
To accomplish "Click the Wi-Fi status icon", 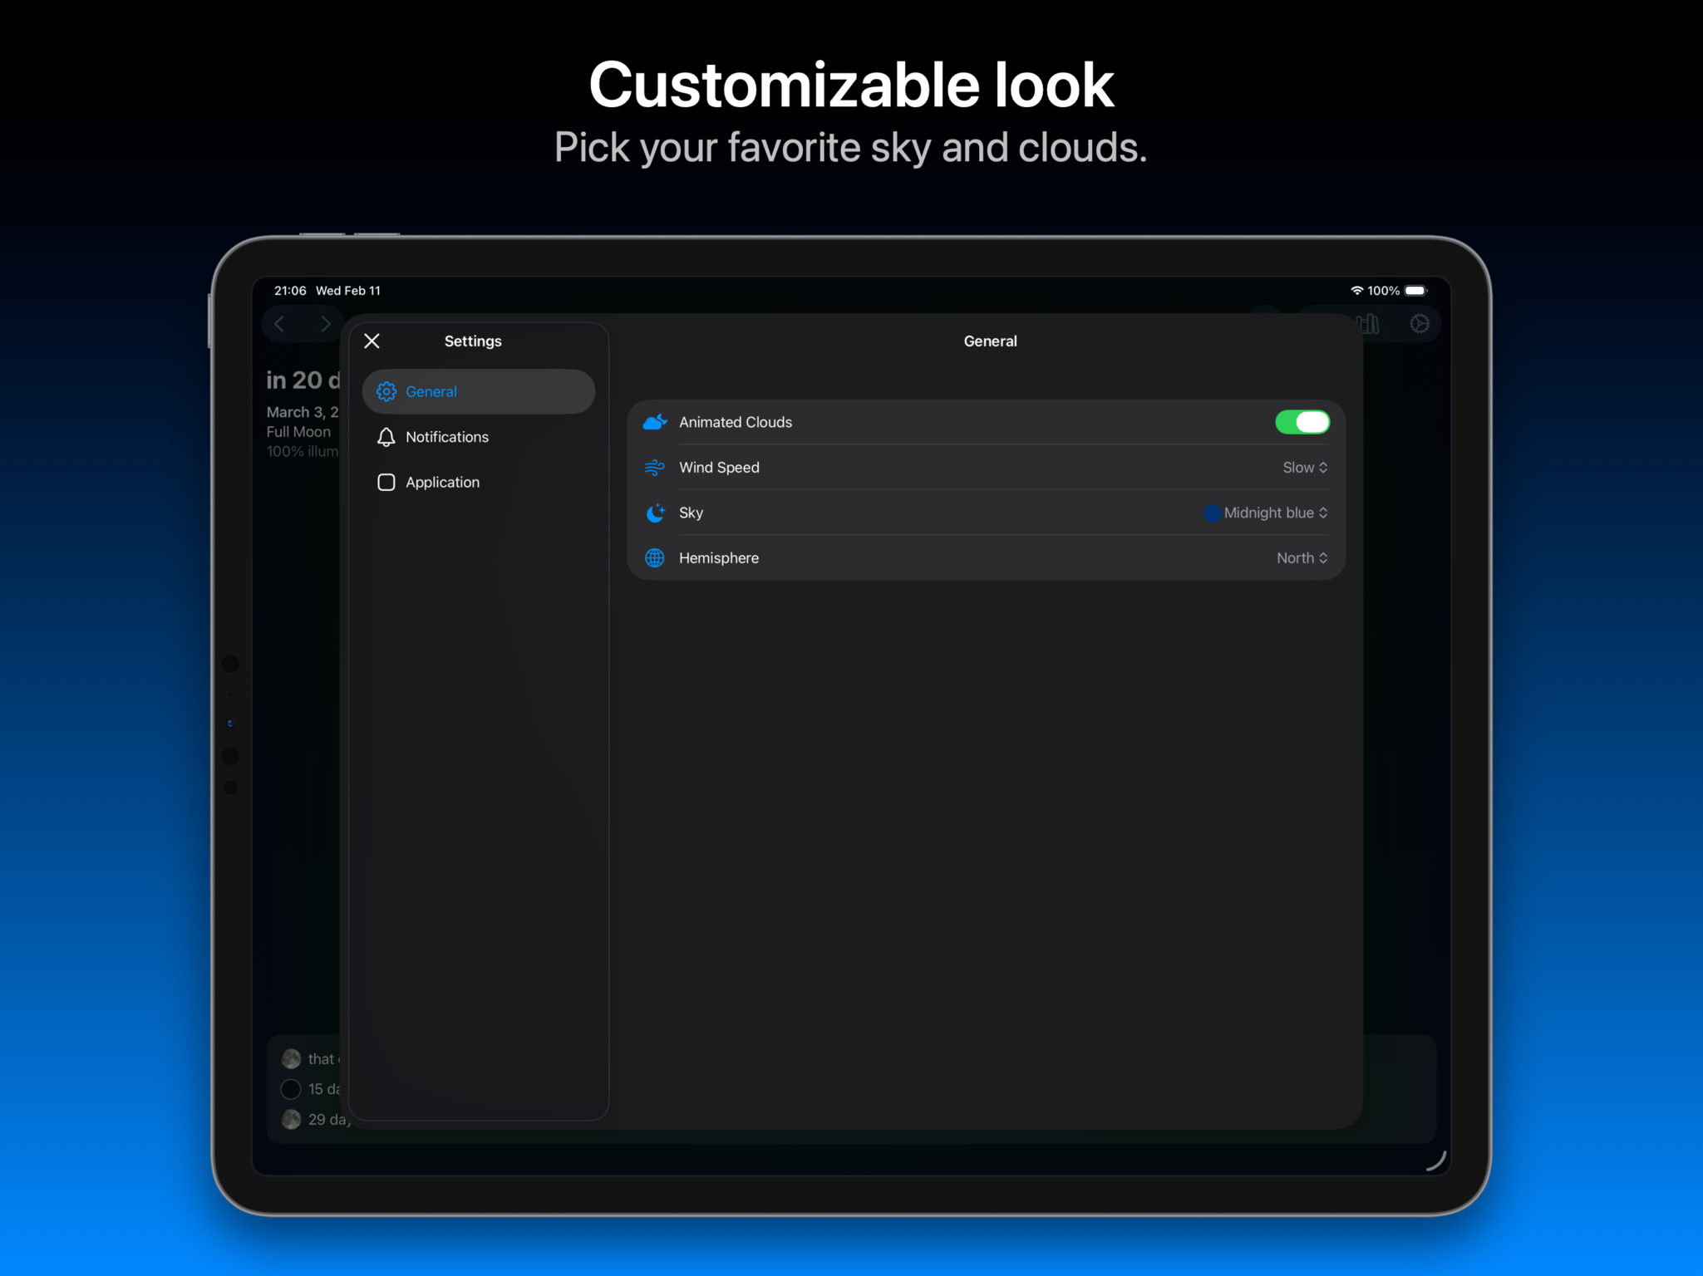I will click(x=1356, y=291).
